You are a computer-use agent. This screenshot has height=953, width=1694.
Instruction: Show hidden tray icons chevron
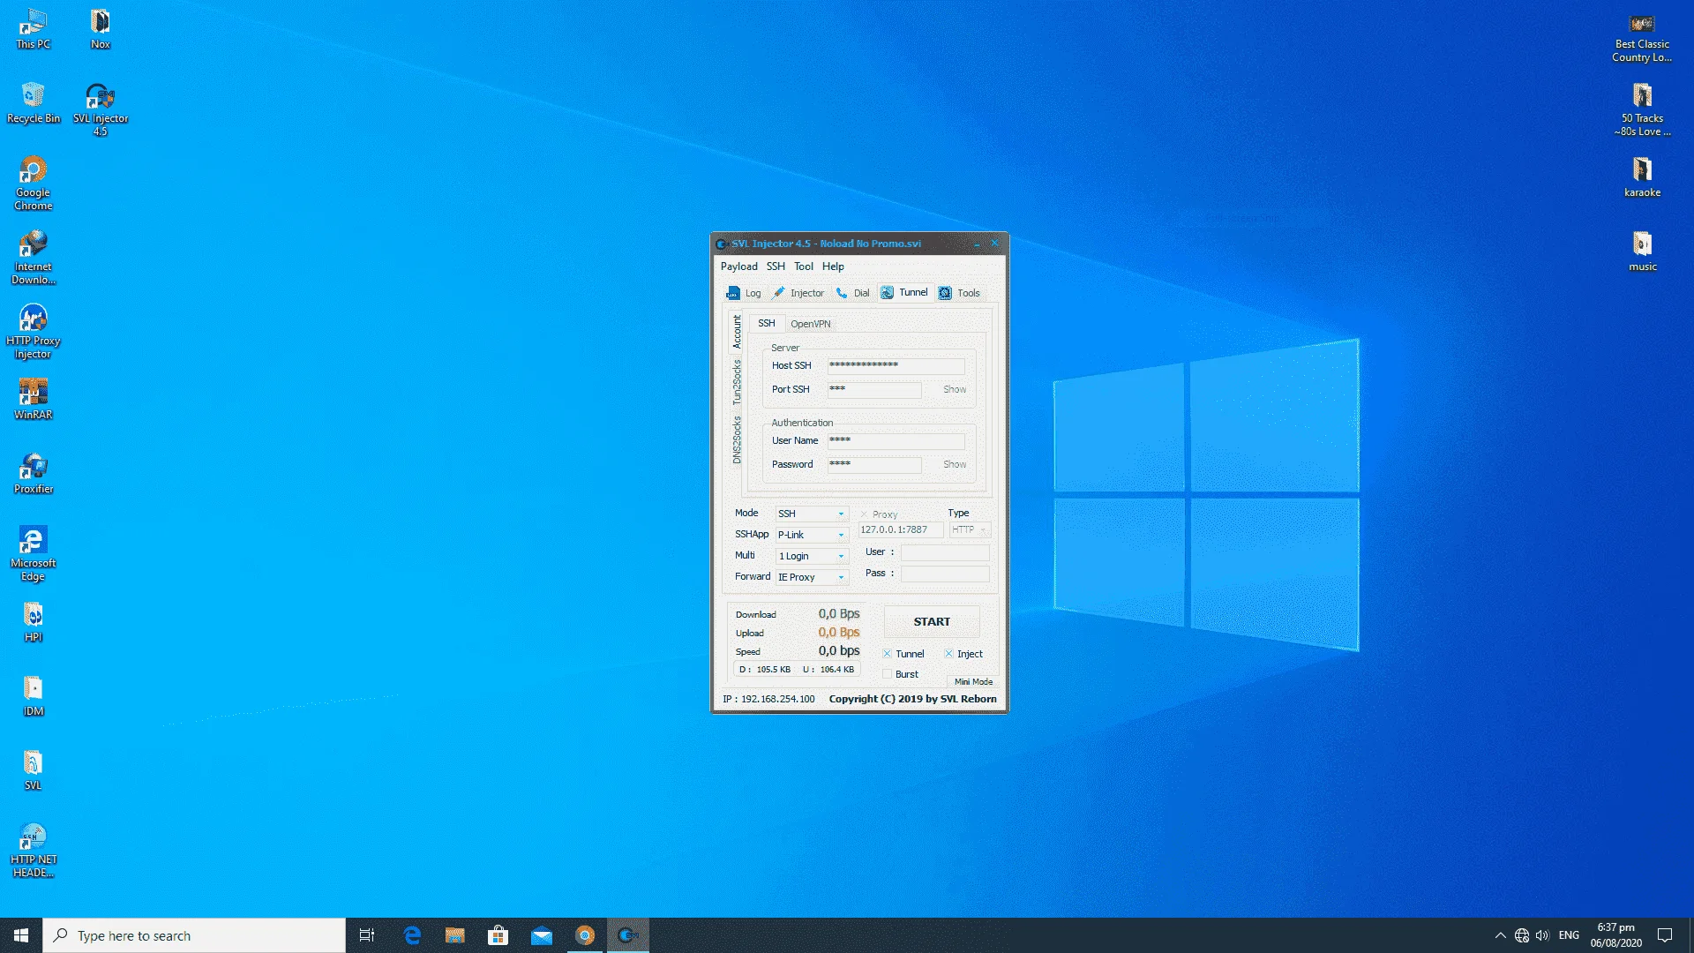point(1500,935)
